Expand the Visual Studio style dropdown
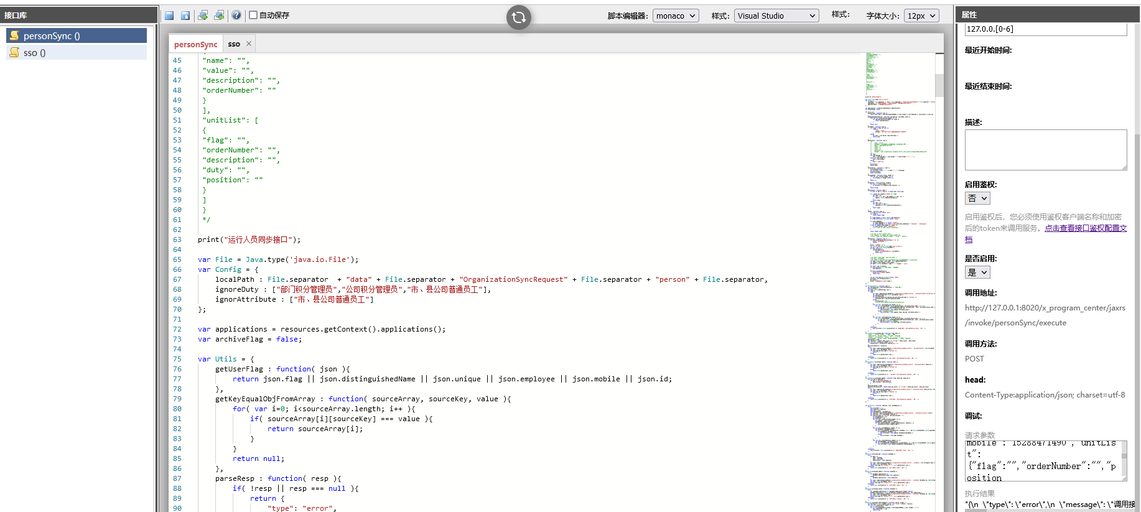This screenshot has width=1141, height=512. (776, 16)
